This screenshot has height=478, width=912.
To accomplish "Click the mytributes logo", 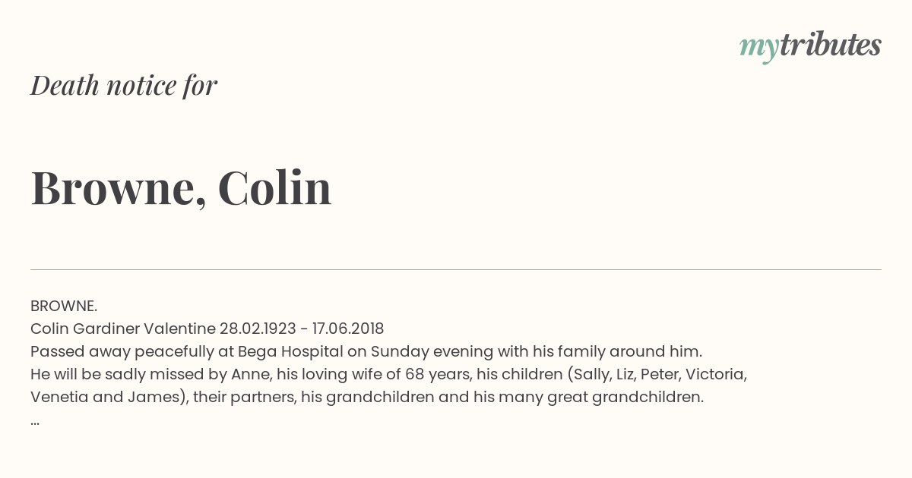I will (x=810, y=47).
